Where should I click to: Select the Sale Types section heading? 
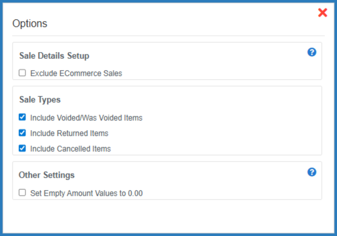click(x=40, y=100)
